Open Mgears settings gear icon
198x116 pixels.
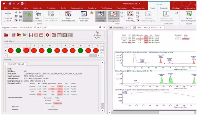[47, 35]
